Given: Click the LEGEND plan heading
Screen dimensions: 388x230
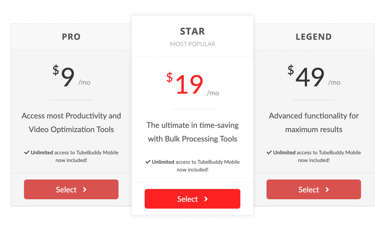Looking at the screenshot, I should pyautogui.click(x=313, y=37).
